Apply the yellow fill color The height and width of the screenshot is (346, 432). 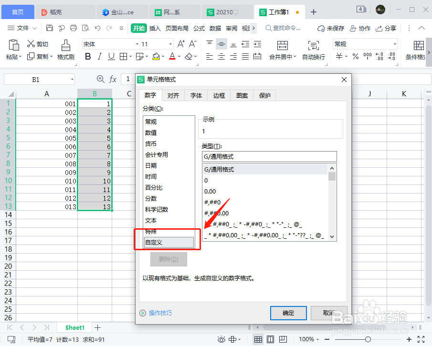tap(156, 57)
